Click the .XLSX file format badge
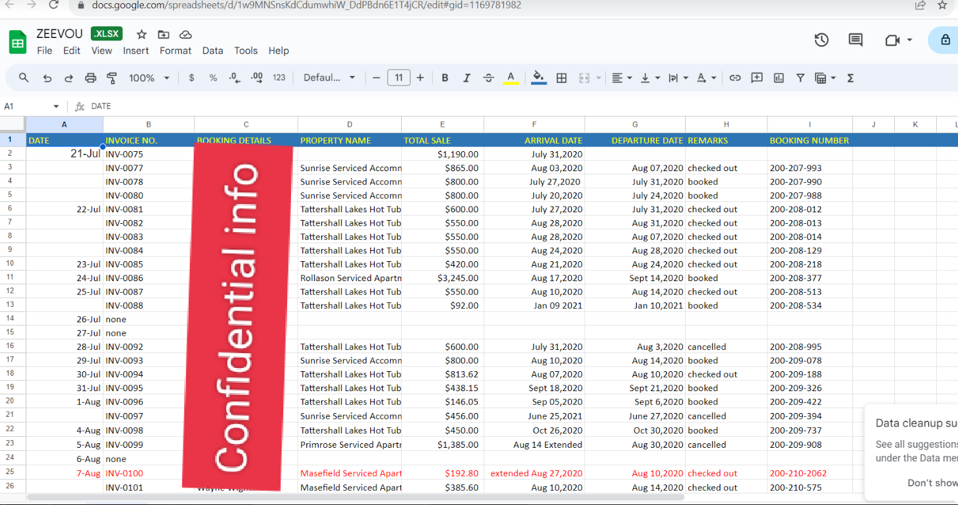This screenshot has height=505, width=958. [x=107, y=34]
